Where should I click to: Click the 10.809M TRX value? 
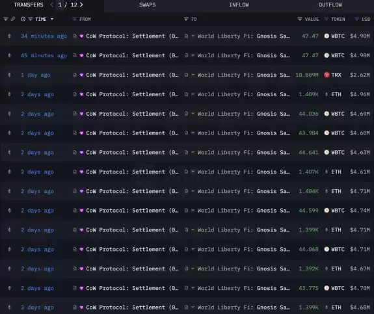tap(307, 75)
